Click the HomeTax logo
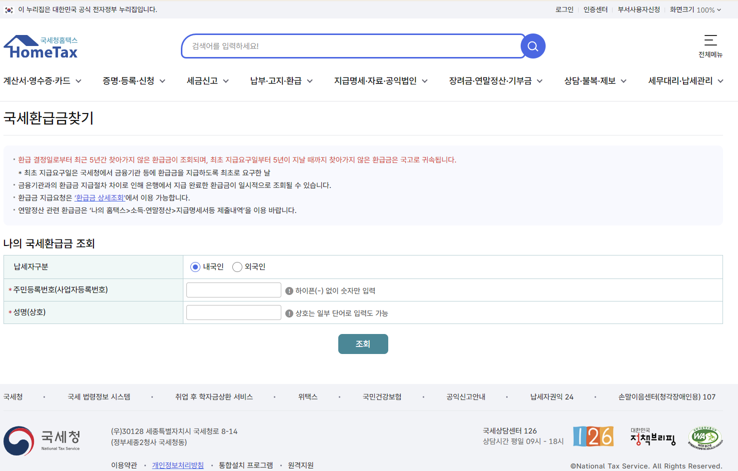This screenshot has width=738, height=471. (x=40, y=46)
